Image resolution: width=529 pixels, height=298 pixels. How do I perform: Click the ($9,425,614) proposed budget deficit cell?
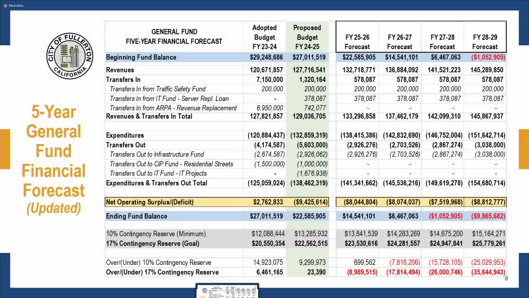point(307,202)
